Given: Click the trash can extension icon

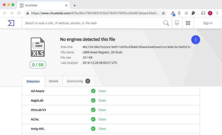Looking at the screenshot, I should click(179, 13).
